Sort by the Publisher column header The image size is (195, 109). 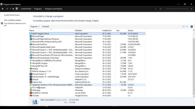tap(88, 30)
